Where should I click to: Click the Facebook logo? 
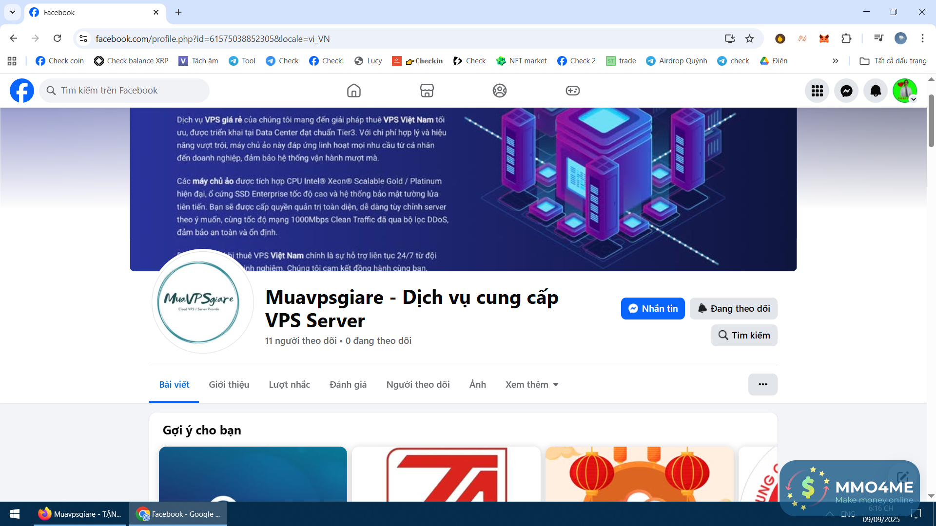[x=22, y=91]
